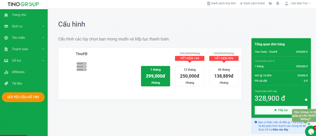This screenshot has width=316, height=136.
Task: Open Danh sách ticket link
Action: [252, 3]
